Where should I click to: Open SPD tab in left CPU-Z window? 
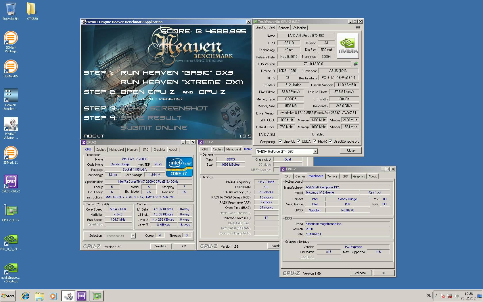click(146, 150)
